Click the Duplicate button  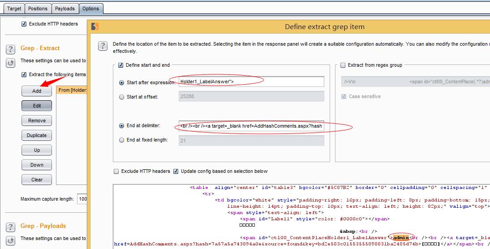[x=37, y=135]
